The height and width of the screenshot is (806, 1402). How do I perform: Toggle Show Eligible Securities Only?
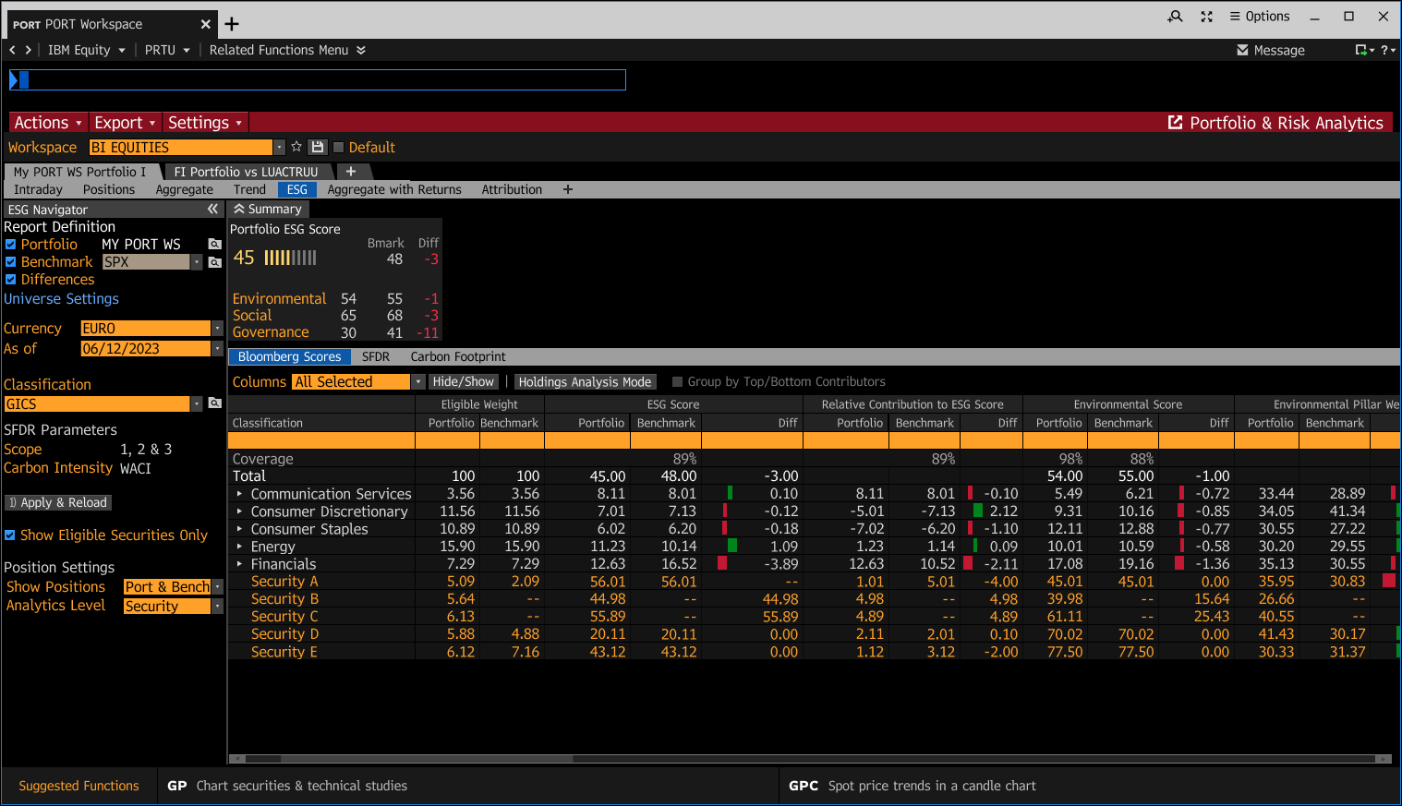pos(10,535)
